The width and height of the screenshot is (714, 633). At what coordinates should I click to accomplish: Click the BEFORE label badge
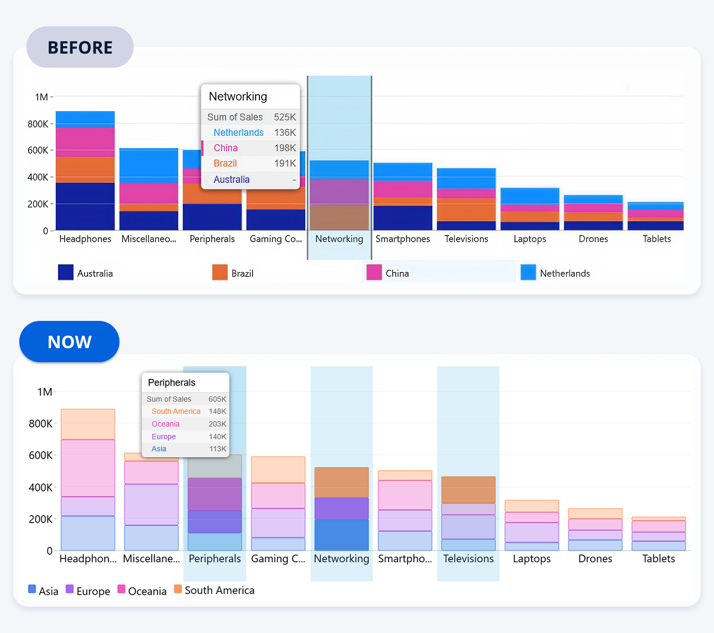pyautogui.click(x=80, y=47)
